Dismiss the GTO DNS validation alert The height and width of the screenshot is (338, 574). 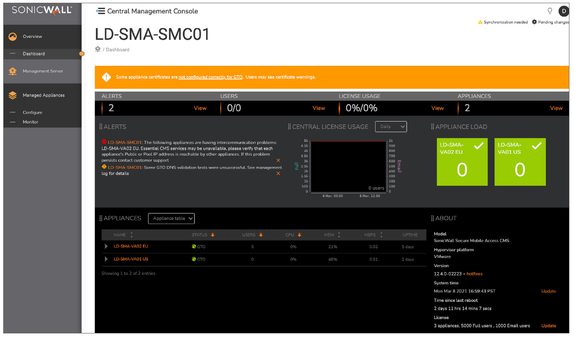tap(278, 173)
